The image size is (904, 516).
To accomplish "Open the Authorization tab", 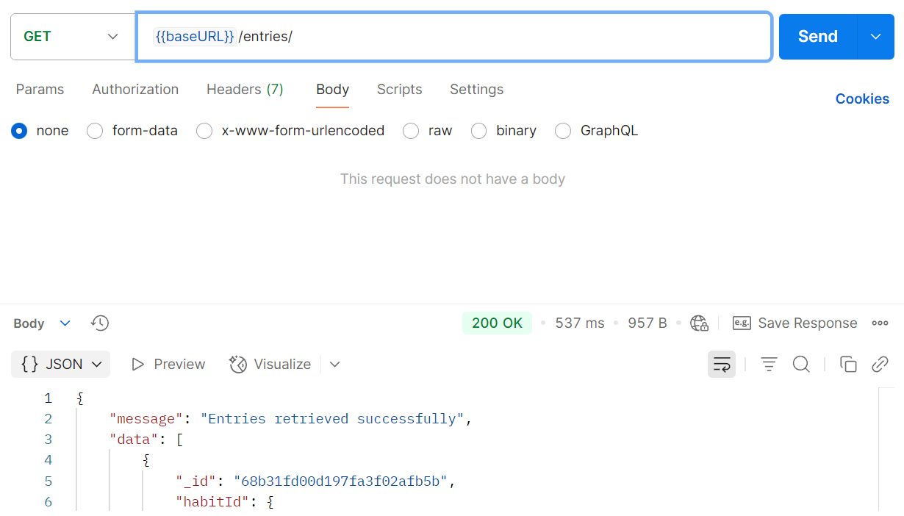I will pyautogui.click(x=135, y=90).
